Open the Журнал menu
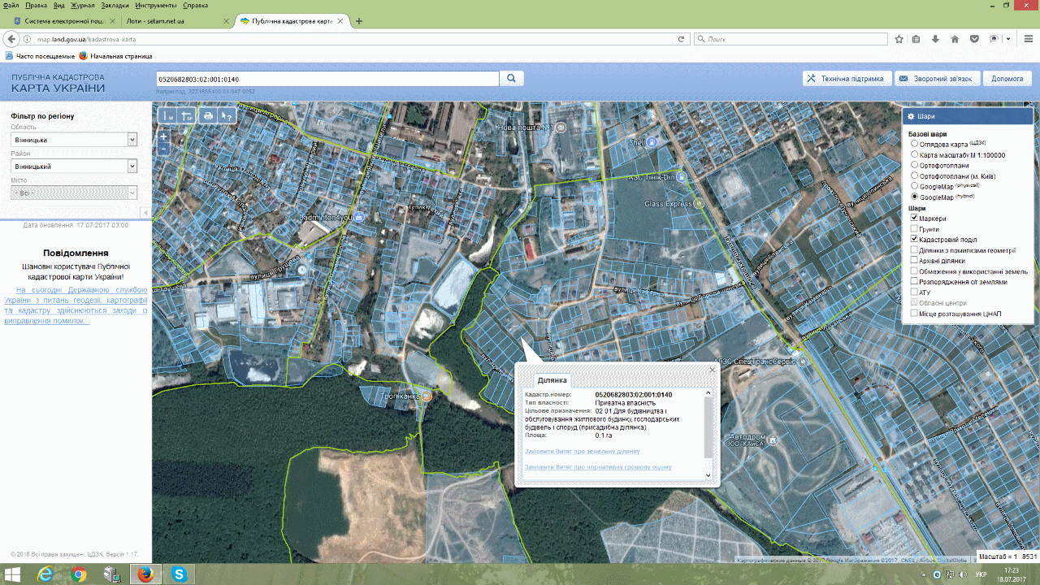 click(x=83, y=5)
